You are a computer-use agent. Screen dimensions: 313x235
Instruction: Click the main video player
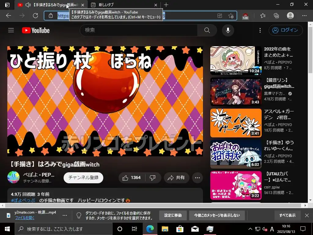click(105, 101)
